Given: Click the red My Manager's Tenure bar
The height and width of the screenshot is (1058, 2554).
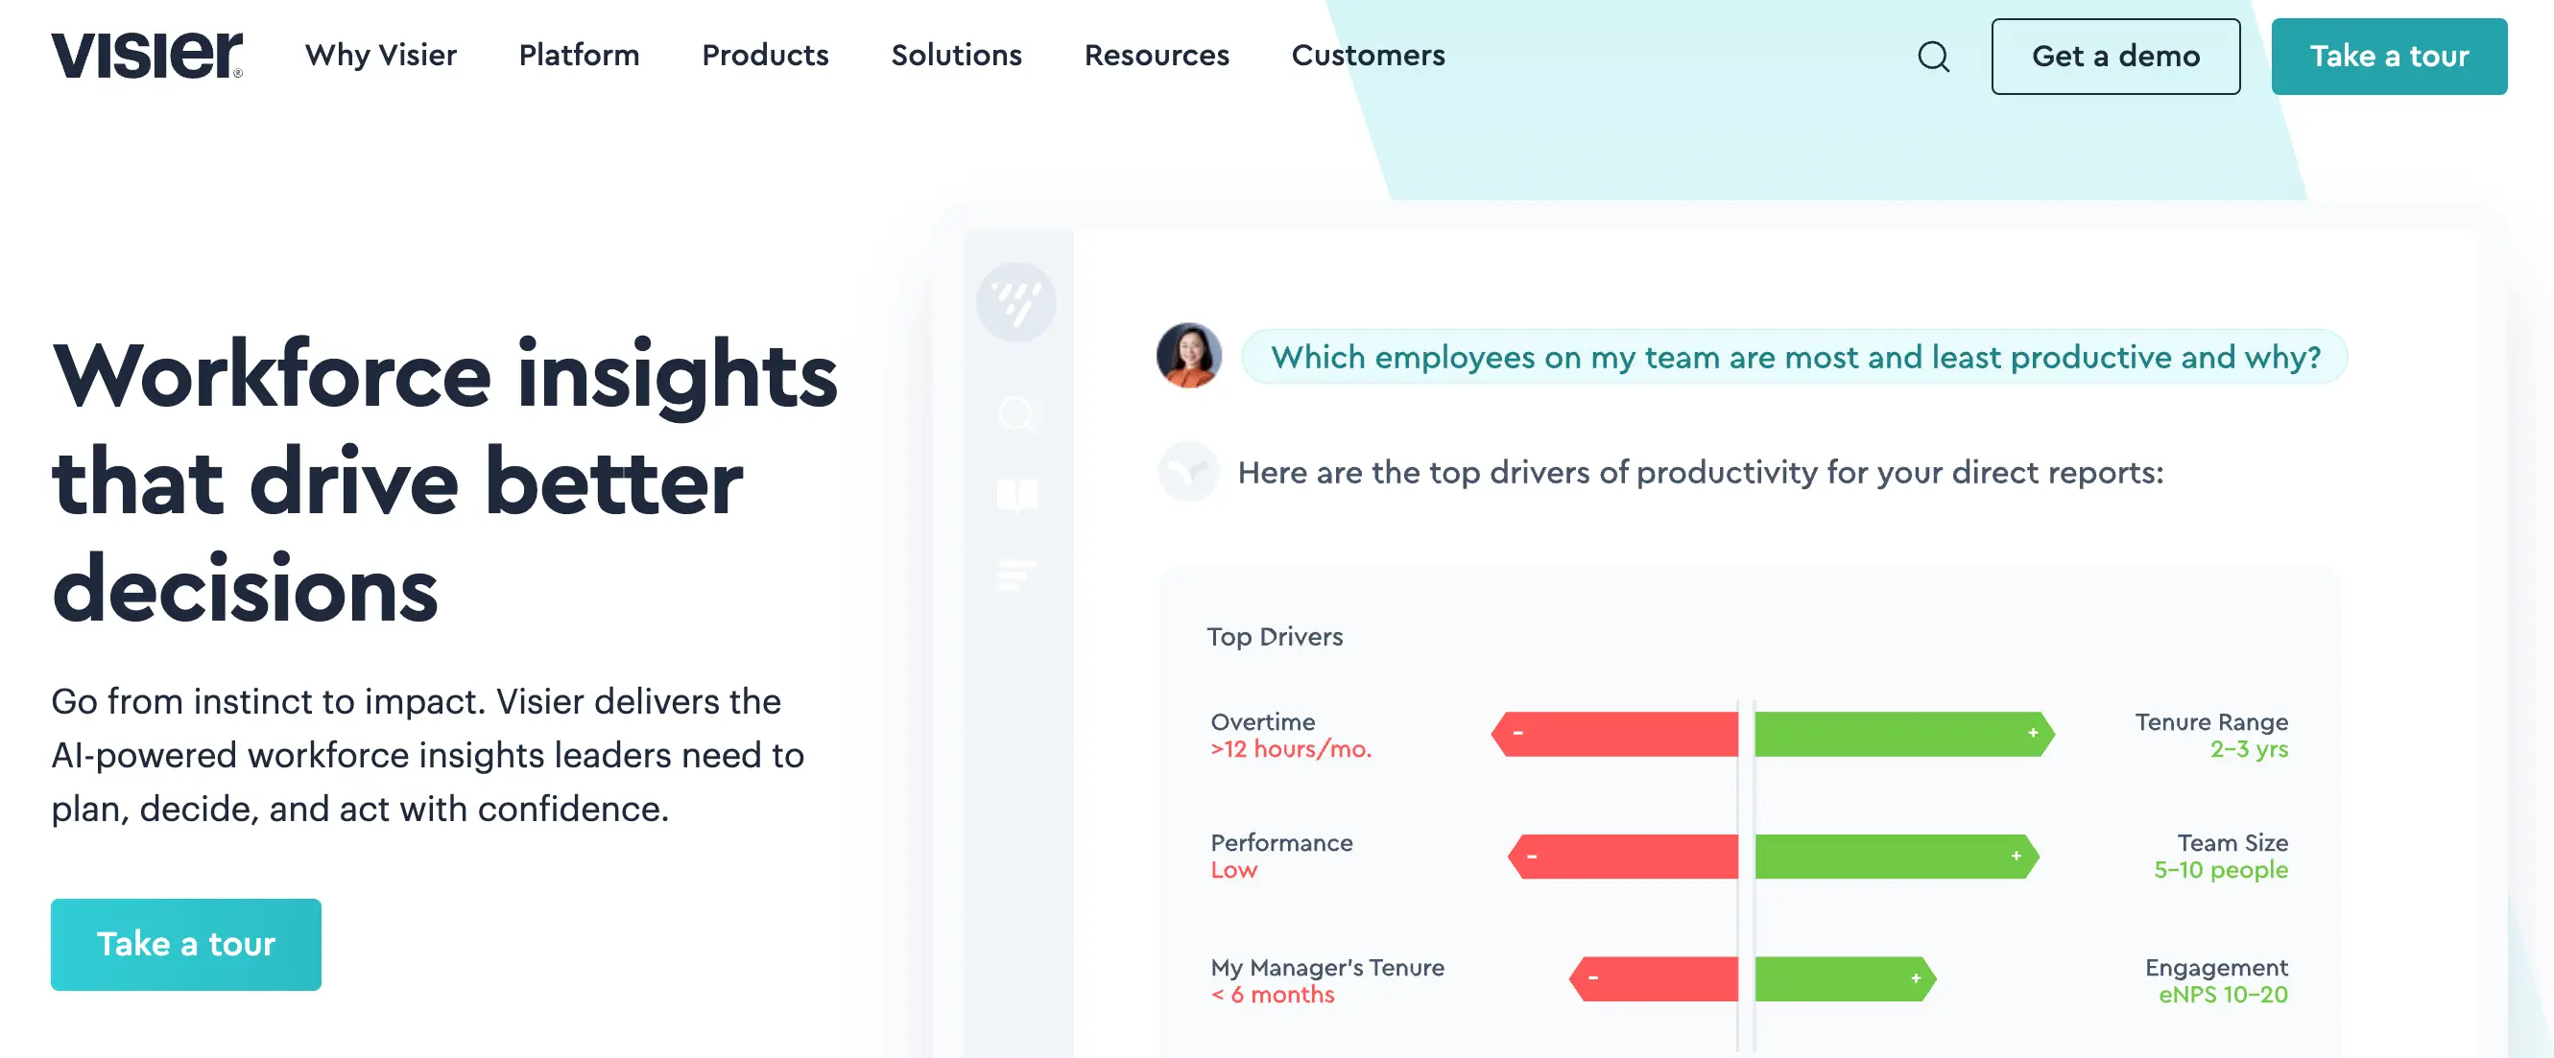Looking at the screenshot, I should [x=1653, y=978].
